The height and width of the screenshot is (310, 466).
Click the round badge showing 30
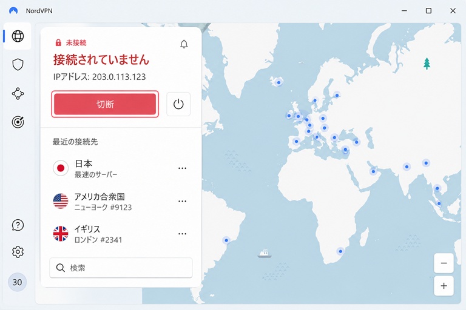[x=17, y=282]
